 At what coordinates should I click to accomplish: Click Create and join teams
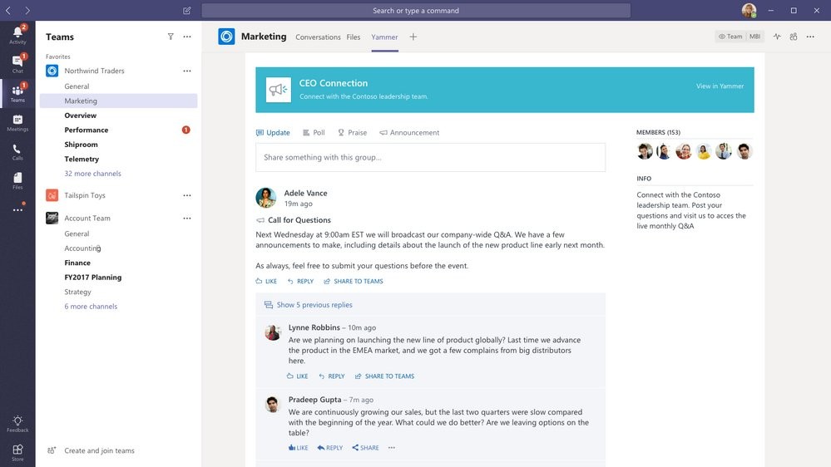tap(99, 451)
